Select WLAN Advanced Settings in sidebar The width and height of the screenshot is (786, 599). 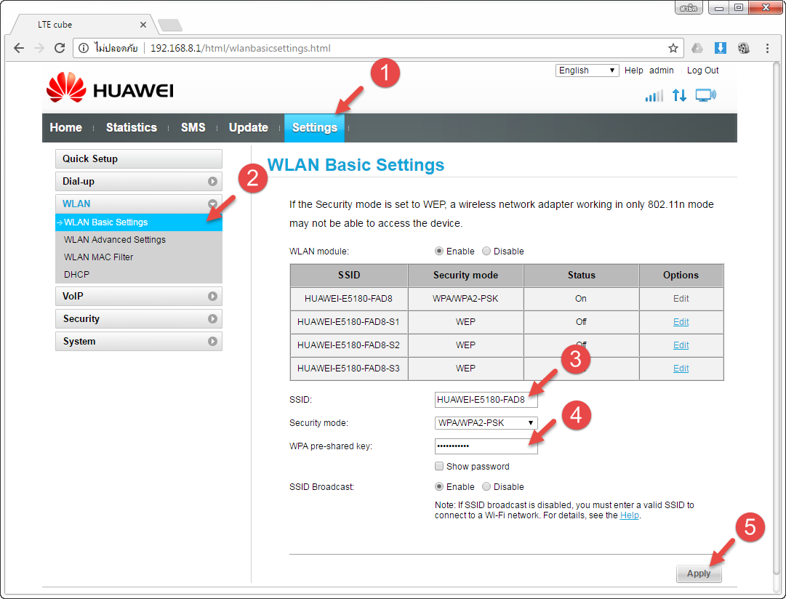[x=115, y=240]
